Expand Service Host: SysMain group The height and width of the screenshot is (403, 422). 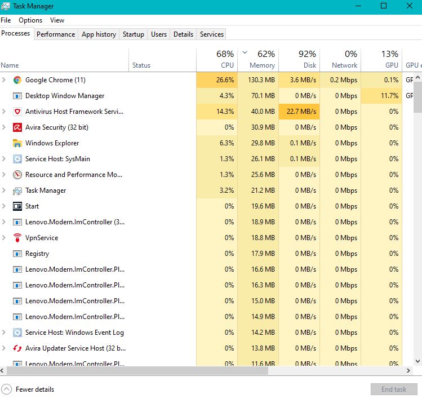[x=4, y=158]
